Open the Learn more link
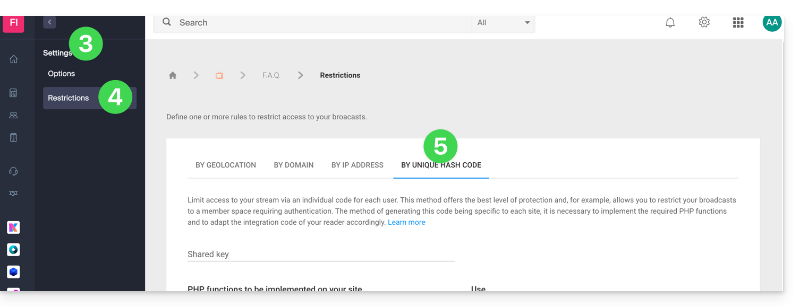 [406, 223]
